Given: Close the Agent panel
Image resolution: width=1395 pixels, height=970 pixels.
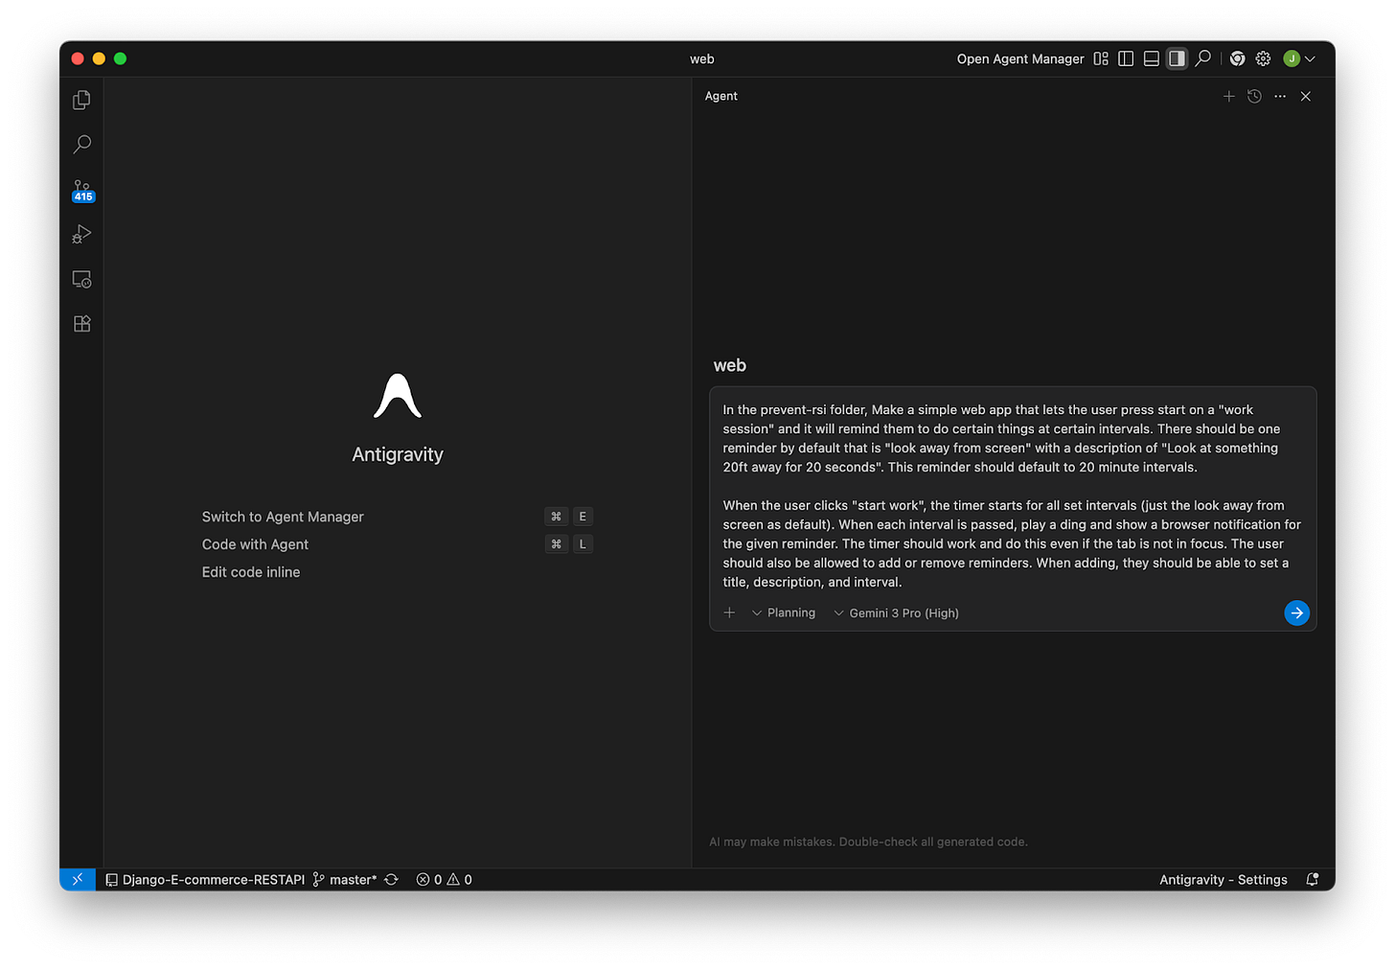Looking at the screenshot, I should [x=1306, y=96].
